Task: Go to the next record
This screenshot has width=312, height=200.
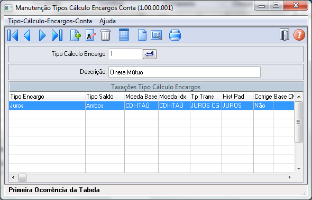Action: 42,35
